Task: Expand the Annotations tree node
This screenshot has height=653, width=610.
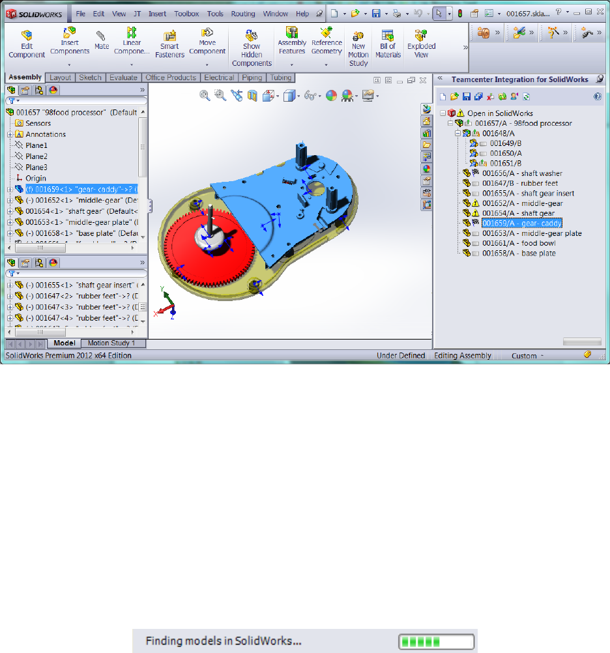Action: coord(10,134)
